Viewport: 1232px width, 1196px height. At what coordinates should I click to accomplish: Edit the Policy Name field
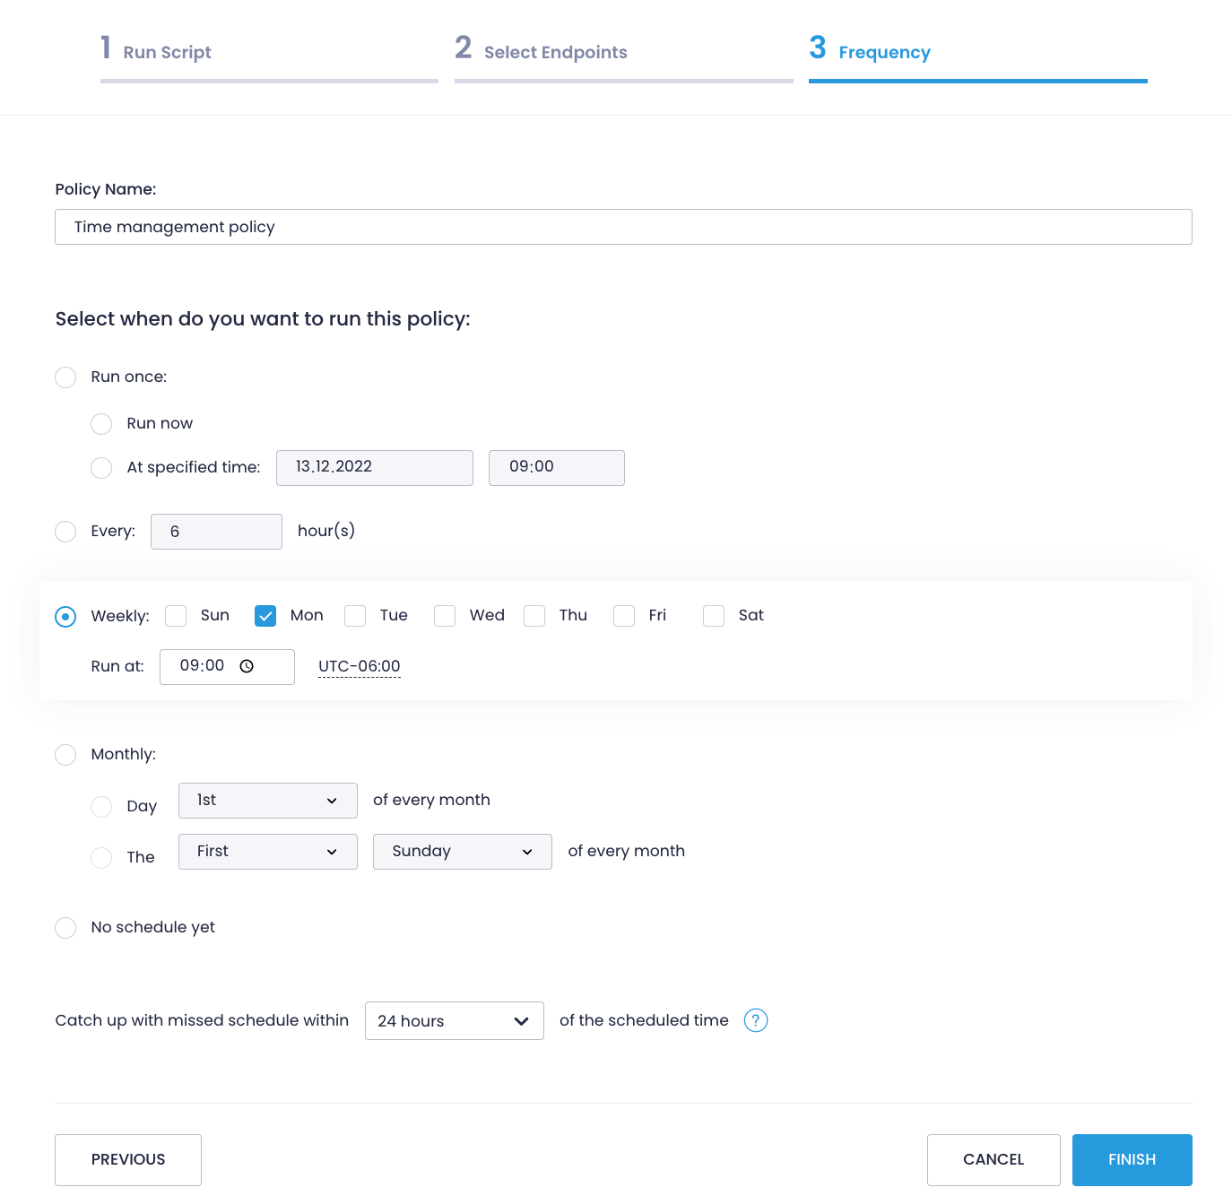(x=623, y=227)
